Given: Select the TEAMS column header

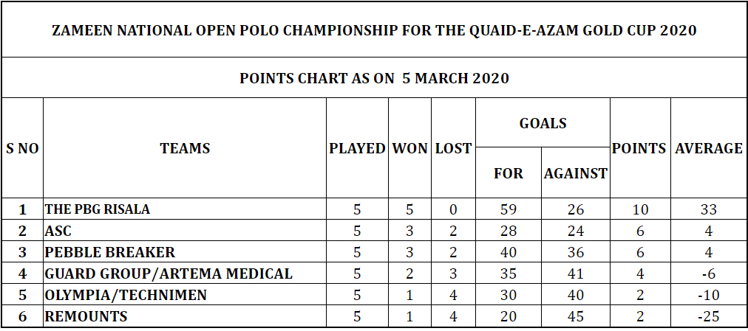Looking at the screenshot, I should coord(185,148).
